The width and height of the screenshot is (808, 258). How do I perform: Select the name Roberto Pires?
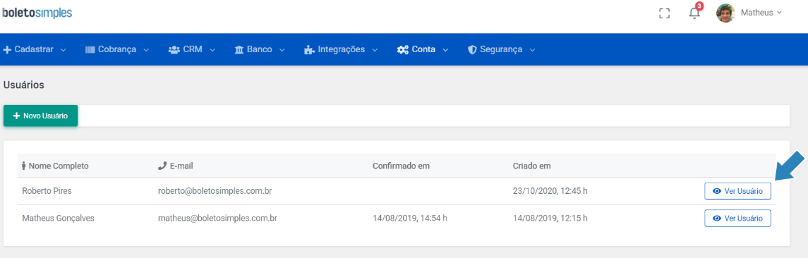(x=47, y=191)
